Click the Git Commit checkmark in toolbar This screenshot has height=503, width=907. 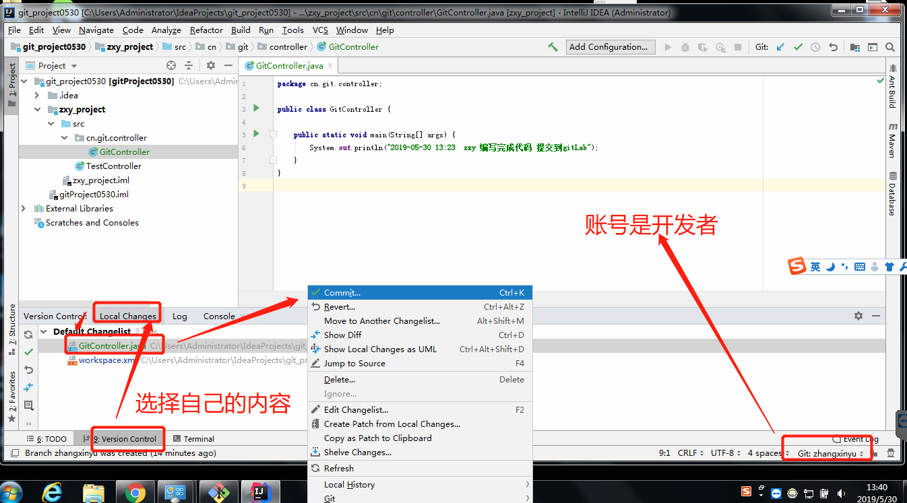click(799, 47)
